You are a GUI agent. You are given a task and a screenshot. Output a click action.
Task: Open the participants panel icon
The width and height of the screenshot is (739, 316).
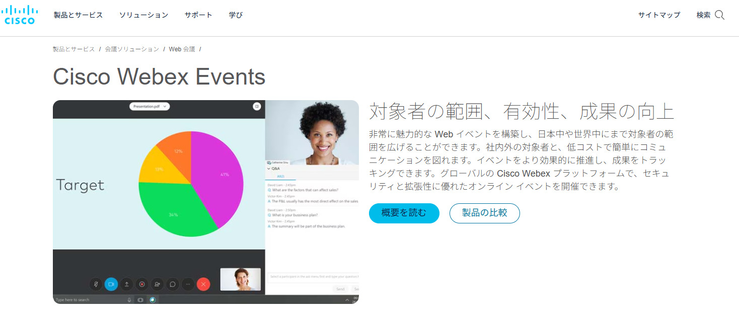[x=158, y=284]
